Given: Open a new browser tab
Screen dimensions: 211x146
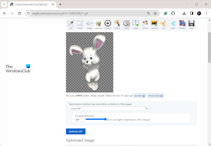Looking at the screenshot, I should coord(60,5).
